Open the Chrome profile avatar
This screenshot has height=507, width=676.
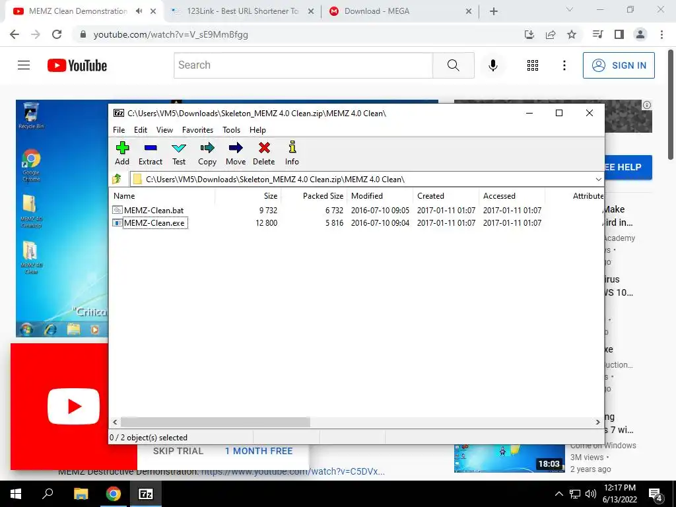[x=640, y=34]
